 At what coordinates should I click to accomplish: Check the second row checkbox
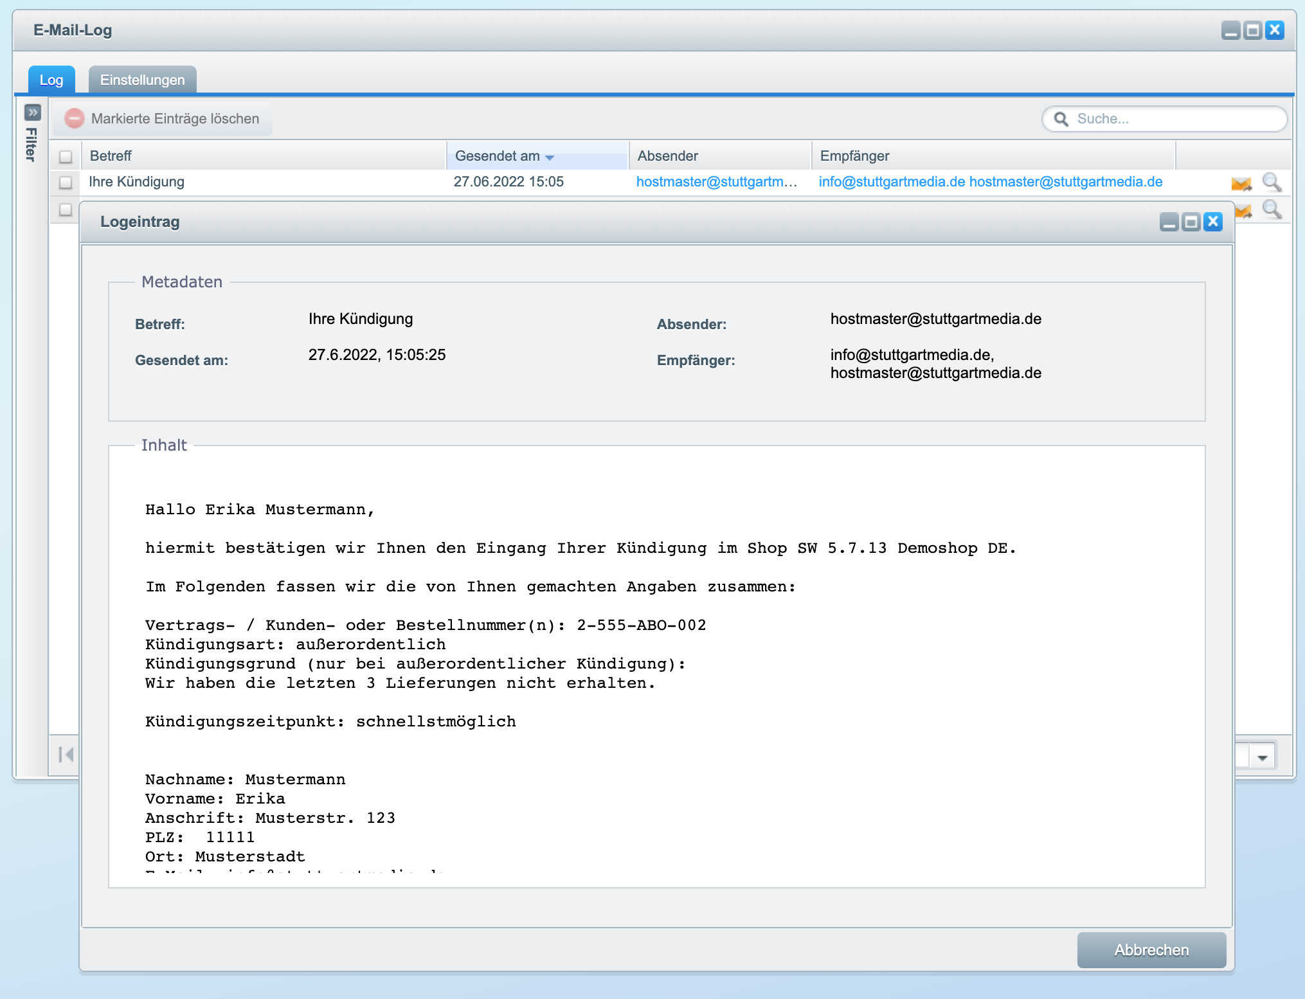pyautogui.click(x=66, y=210)
